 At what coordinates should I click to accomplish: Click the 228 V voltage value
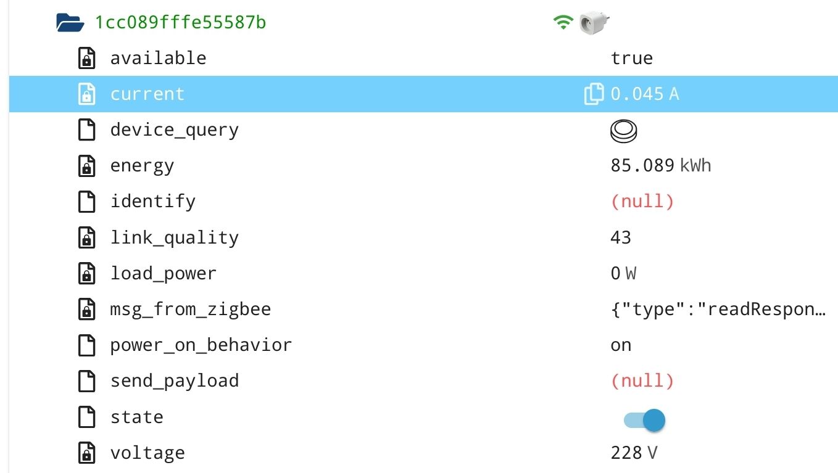pos(634,453)
